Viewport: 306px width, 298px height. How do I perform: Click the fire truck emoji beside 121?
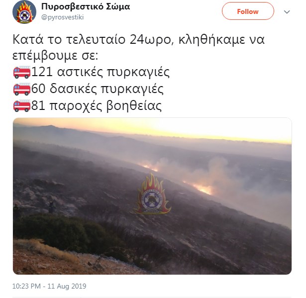point(22,72)
